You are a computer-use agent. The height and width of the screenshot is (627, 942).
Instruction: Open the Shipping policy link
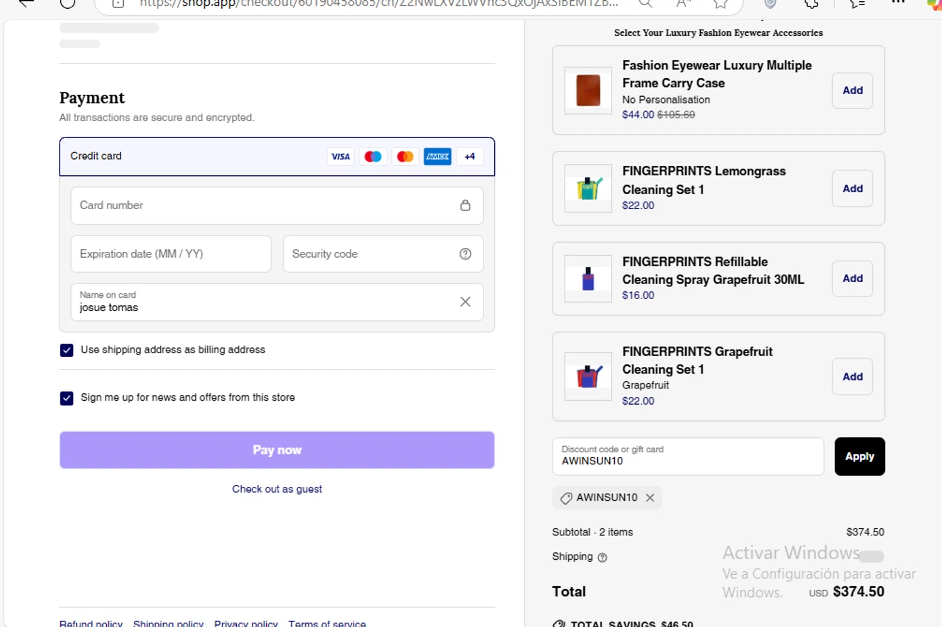coord(168,623)
